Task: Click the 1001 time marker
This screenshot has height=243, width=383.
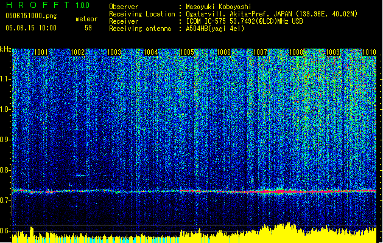Action: click(41, 53)
